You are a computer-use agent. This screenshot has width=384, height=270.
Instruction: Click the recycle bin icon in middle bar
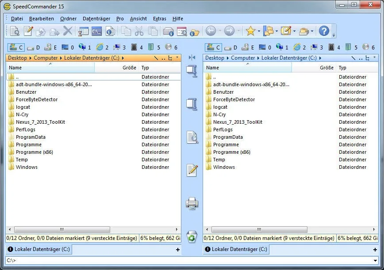pyautogui.click(x=192, y=237)
